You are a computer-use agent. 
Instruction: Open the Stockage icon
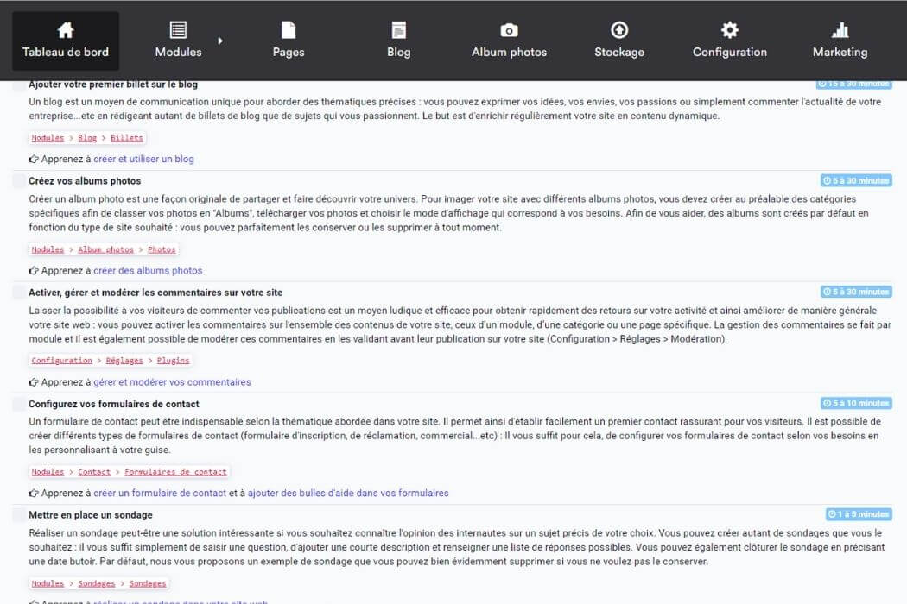[x=618, y=28]
